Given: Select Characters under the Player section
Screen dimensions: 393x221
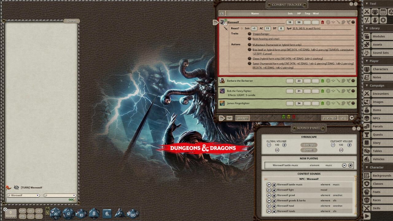Looking at the screenshot, I should tap(381, 69).
